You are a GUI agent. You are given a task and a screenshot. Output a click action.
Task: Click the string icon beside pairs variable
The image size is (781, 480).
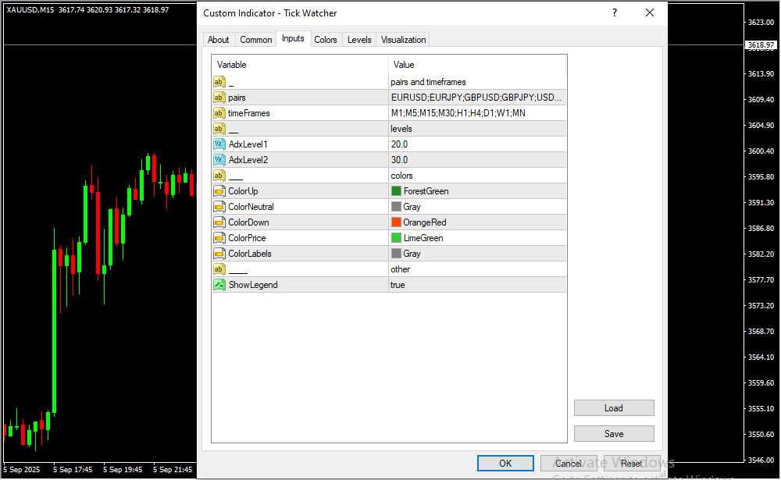219,98
